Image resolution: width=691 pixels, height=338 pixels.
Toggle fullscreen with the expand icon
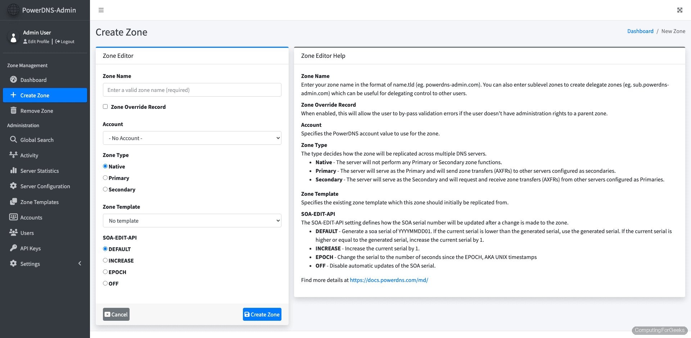point(679,10)
